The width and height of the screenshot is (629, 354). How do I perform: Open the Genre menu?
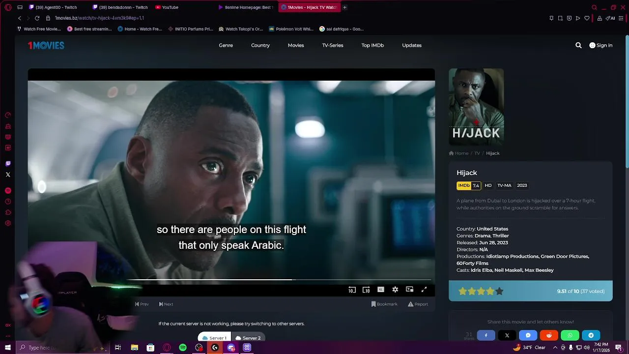[226, 45]
